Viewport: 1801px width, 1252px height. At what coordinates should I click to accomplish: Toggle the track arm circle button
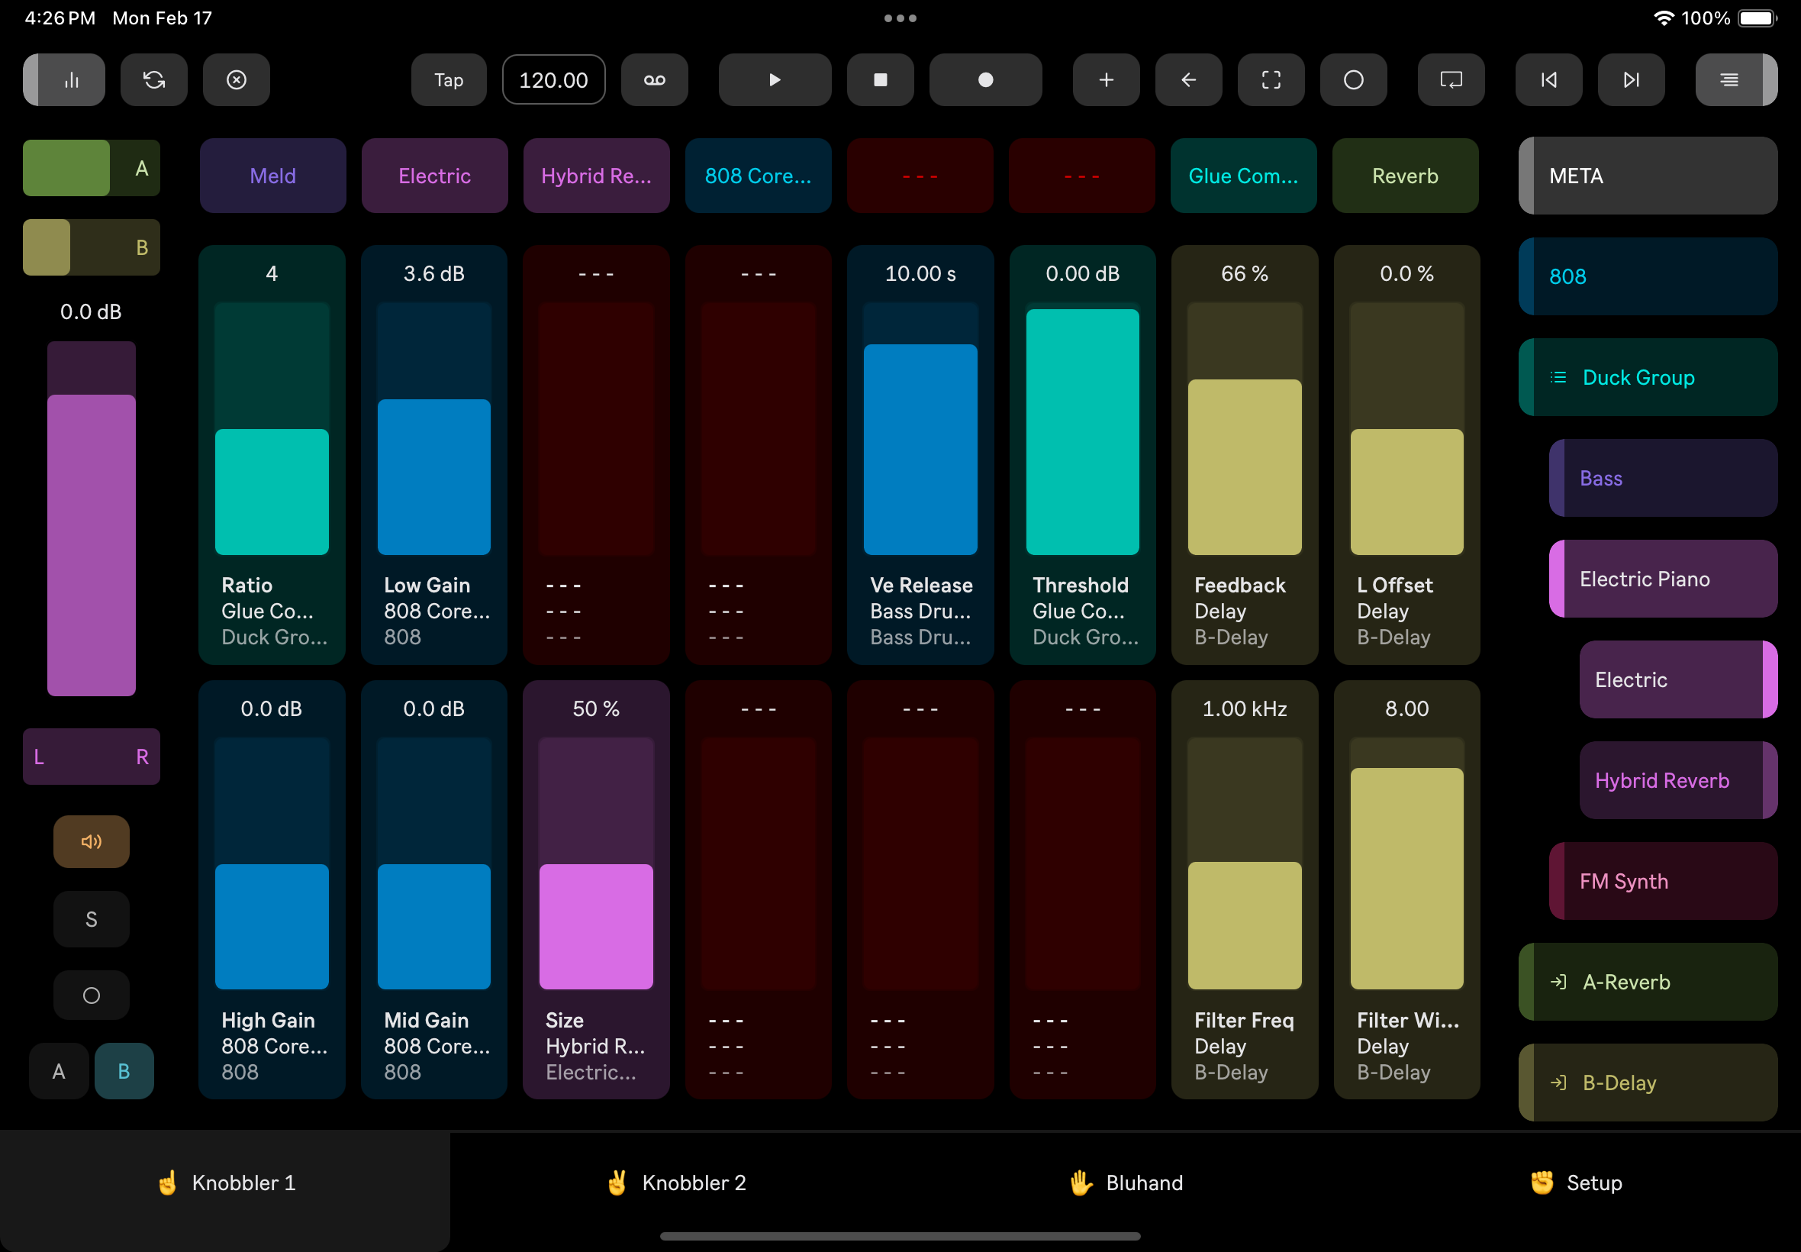coord(91,995)
